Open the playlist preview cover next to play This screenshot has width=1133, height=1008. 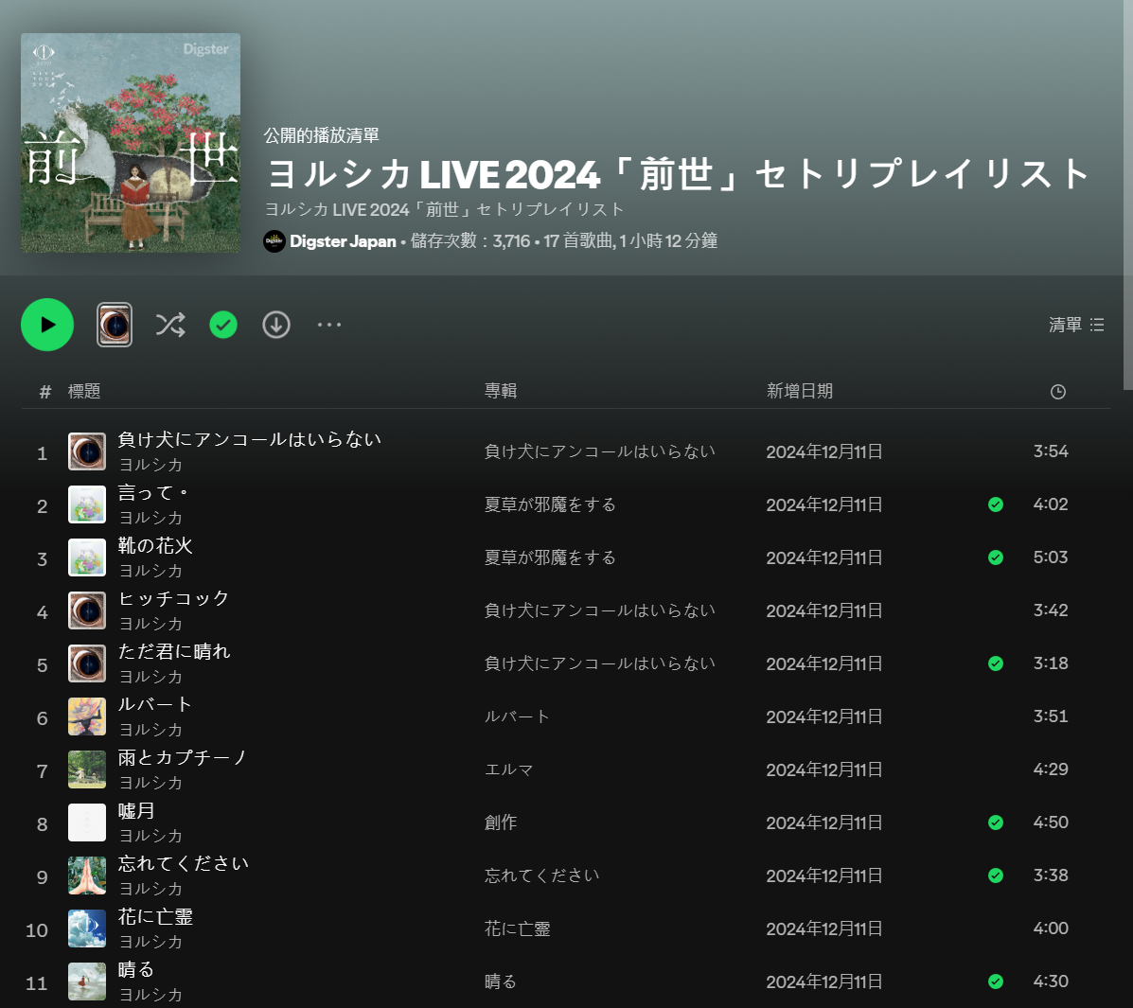tap(115, 326)
